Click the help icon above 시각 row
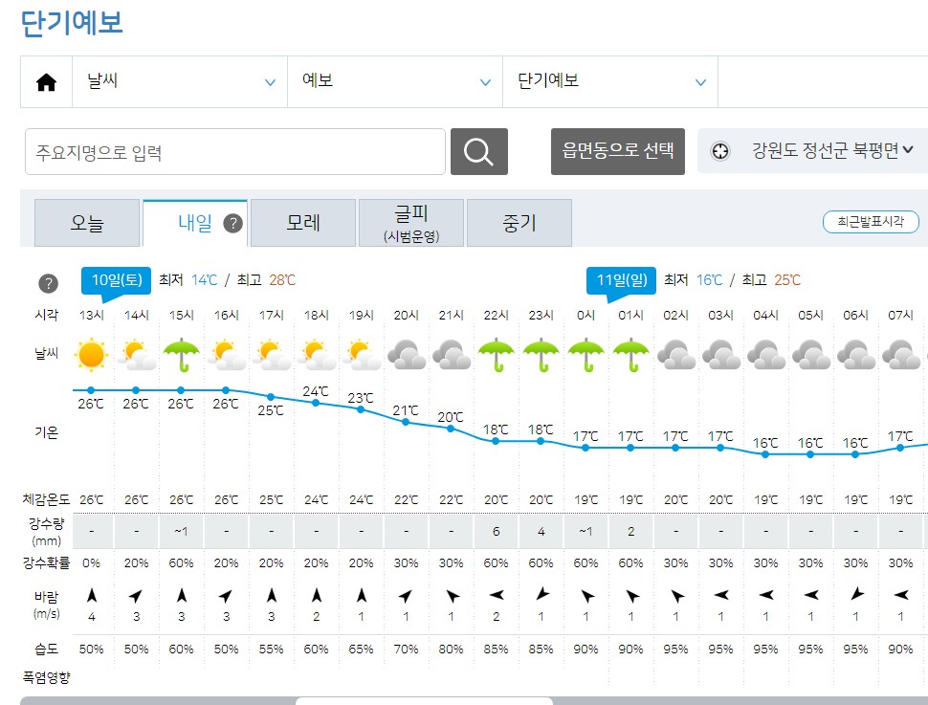Image resolution: width=928 pixels, height=705 pixels. click(x=48, y=283)
